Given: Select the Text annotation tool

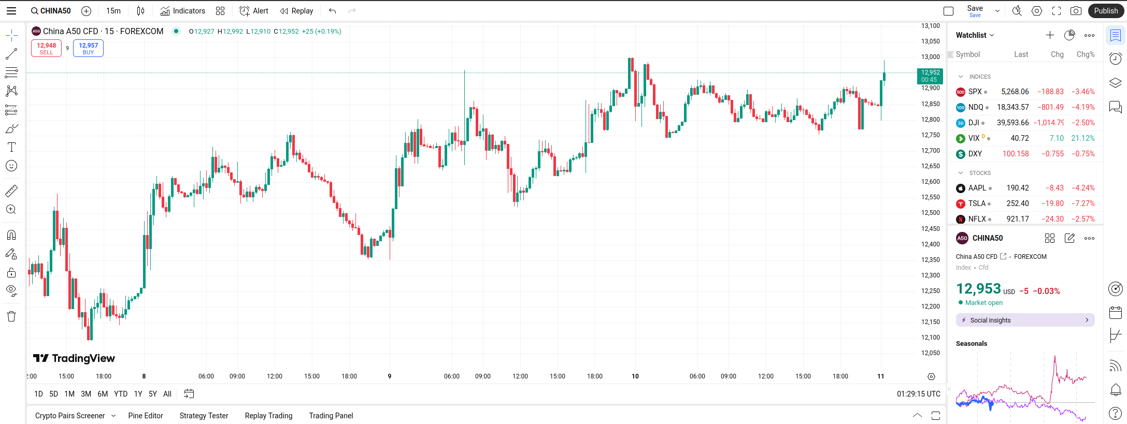Looking at the screenshot, I should pyautogui.click(x=11, y=147).
